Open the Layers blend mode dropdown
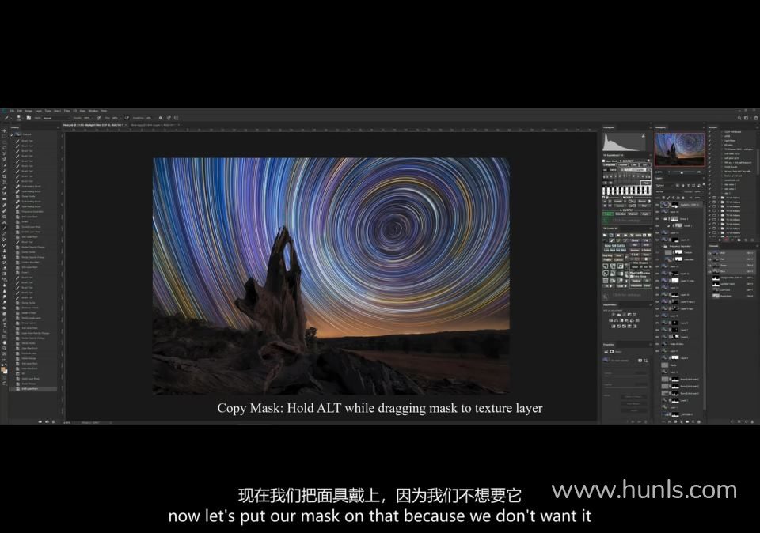Viewport: 760px width, 533px height. pyautogui.click(x=669, y=191)
